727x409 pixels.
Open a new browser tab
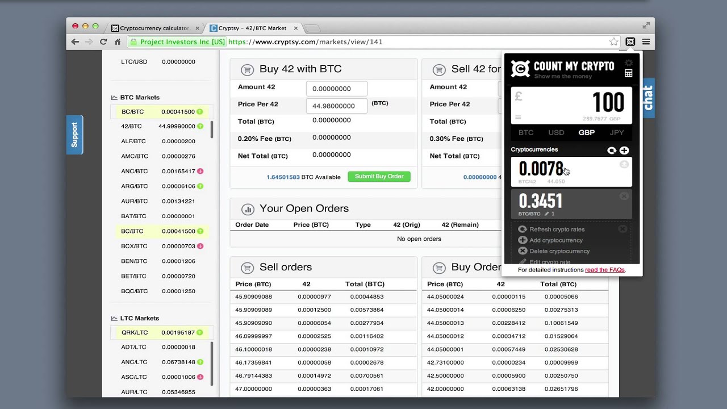(x=312, y=28)
